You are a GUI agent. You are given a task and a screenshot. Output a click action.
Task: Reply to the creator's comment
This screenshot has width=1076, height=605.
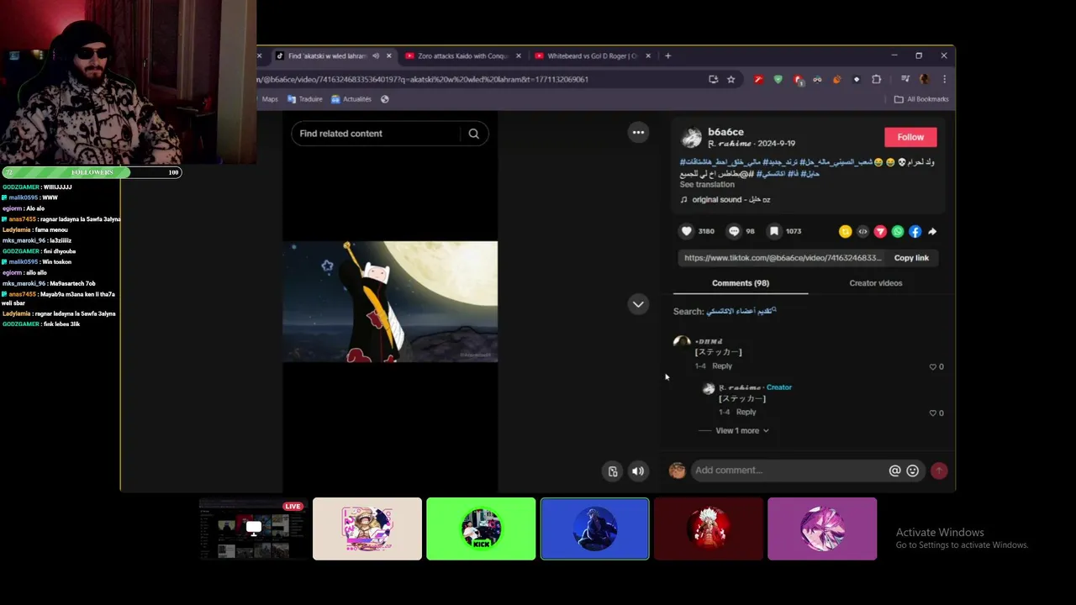[746, 413]
